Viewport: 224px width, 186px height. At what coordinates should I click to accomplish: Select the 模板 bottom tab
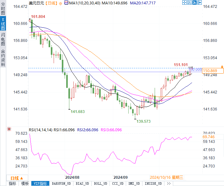pos(25,183)
